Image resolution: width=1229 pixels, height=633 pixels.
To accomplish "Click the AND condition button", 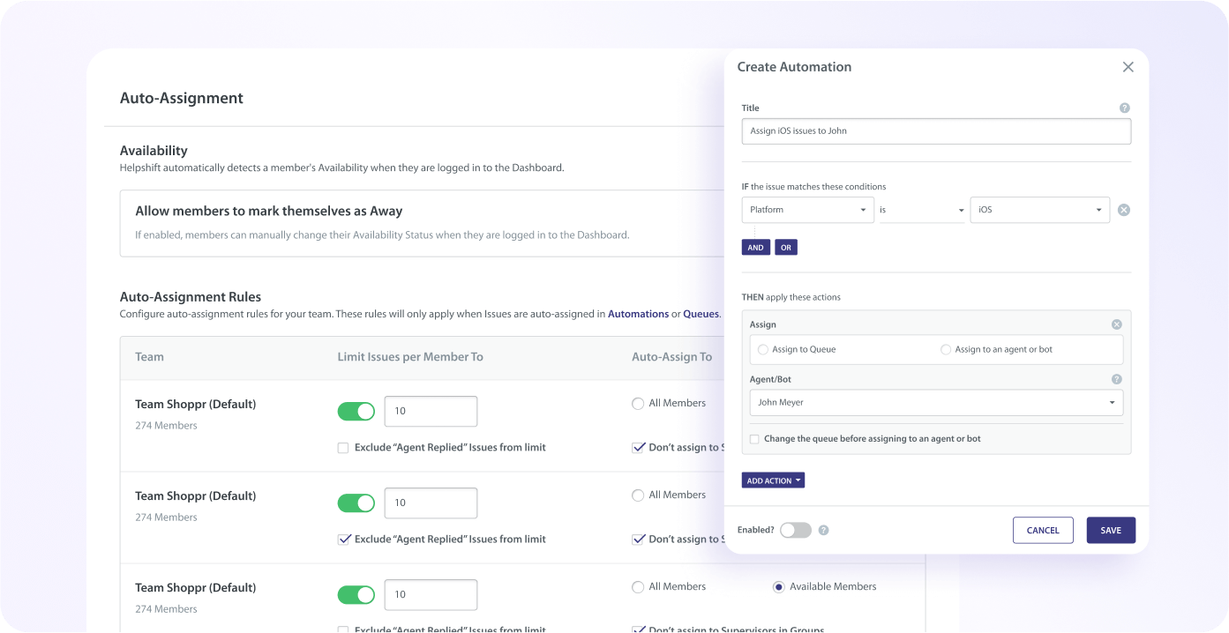I will point(755,247).
